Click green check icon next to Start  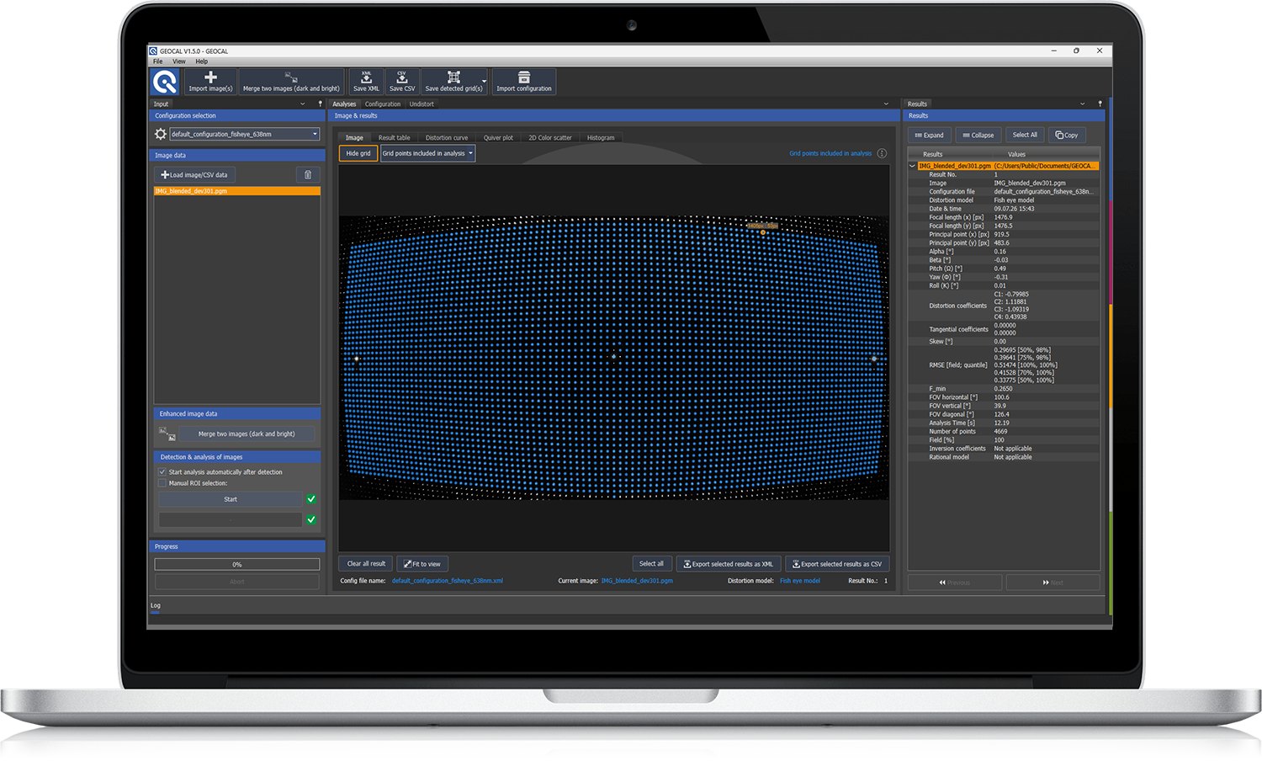click(x=311, y=499)
